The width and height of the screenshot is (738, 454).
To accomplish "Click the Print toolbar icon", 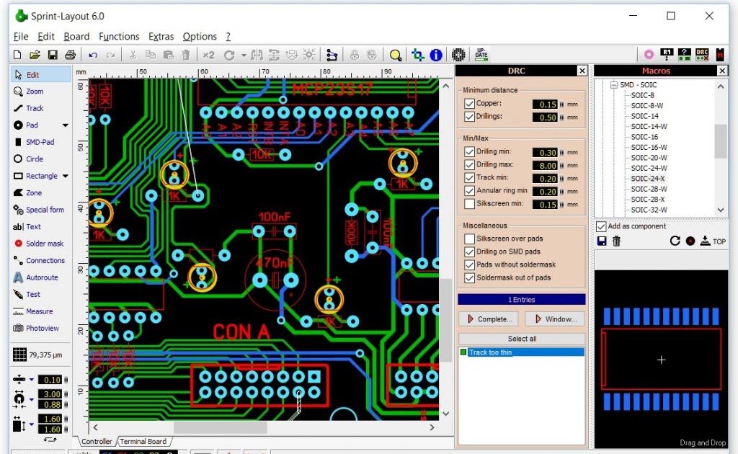I will coord(70,55).
